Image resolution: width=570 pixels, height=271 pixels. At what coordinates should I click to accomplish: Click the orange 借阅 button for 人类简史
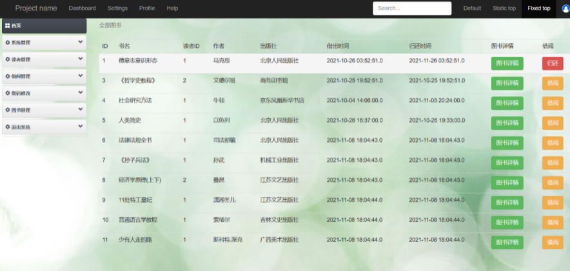pos(553,123)
